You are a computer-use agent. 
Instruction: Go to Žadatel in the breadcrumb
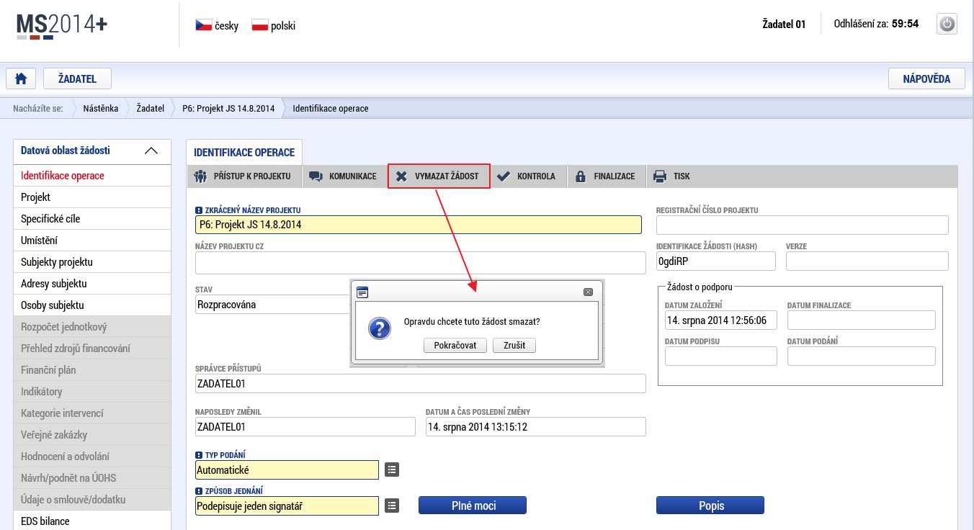(x=151, y=109)
